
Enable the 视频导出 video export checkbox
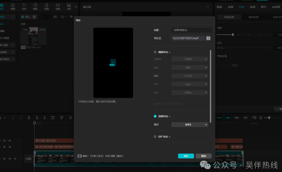[x=155, y=52]
